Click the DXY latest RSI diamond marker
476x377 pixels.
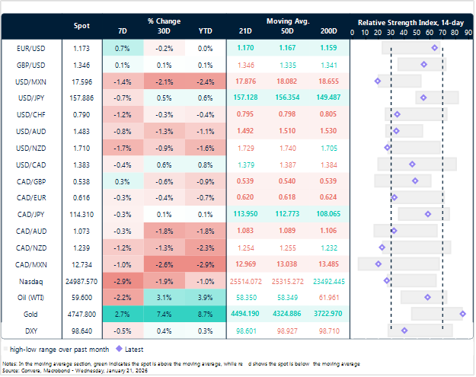pos(404,331)
